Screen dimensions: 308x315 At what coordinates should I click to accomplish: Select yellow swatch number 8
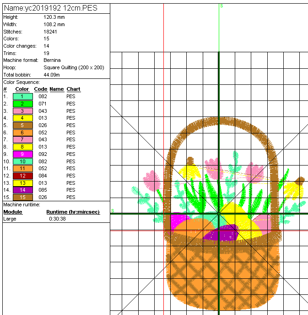tap(23, 147)
